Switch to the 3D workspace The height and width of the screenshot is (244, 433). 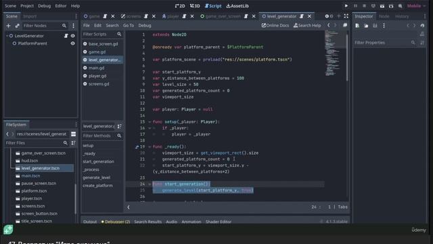(x=195, y=6)
